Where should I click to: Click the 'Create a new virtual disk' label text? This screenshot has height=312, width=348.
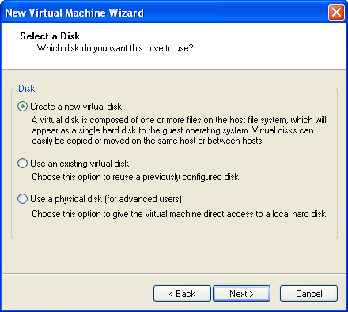coord(76,107)
